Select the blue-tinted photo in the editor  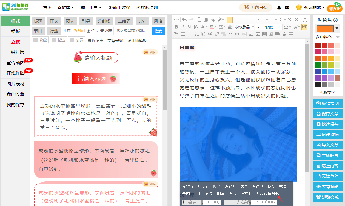coord(238,144)
